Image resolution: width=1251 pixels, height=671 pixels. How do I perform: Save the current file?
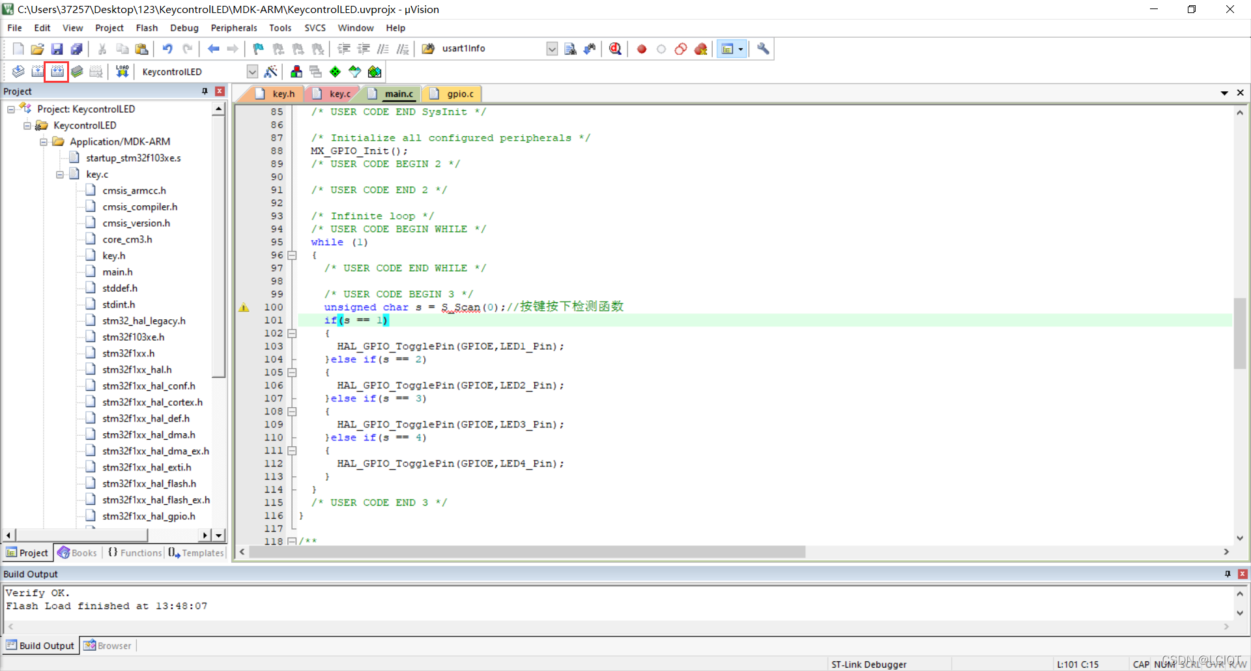[x=57, y=49]
